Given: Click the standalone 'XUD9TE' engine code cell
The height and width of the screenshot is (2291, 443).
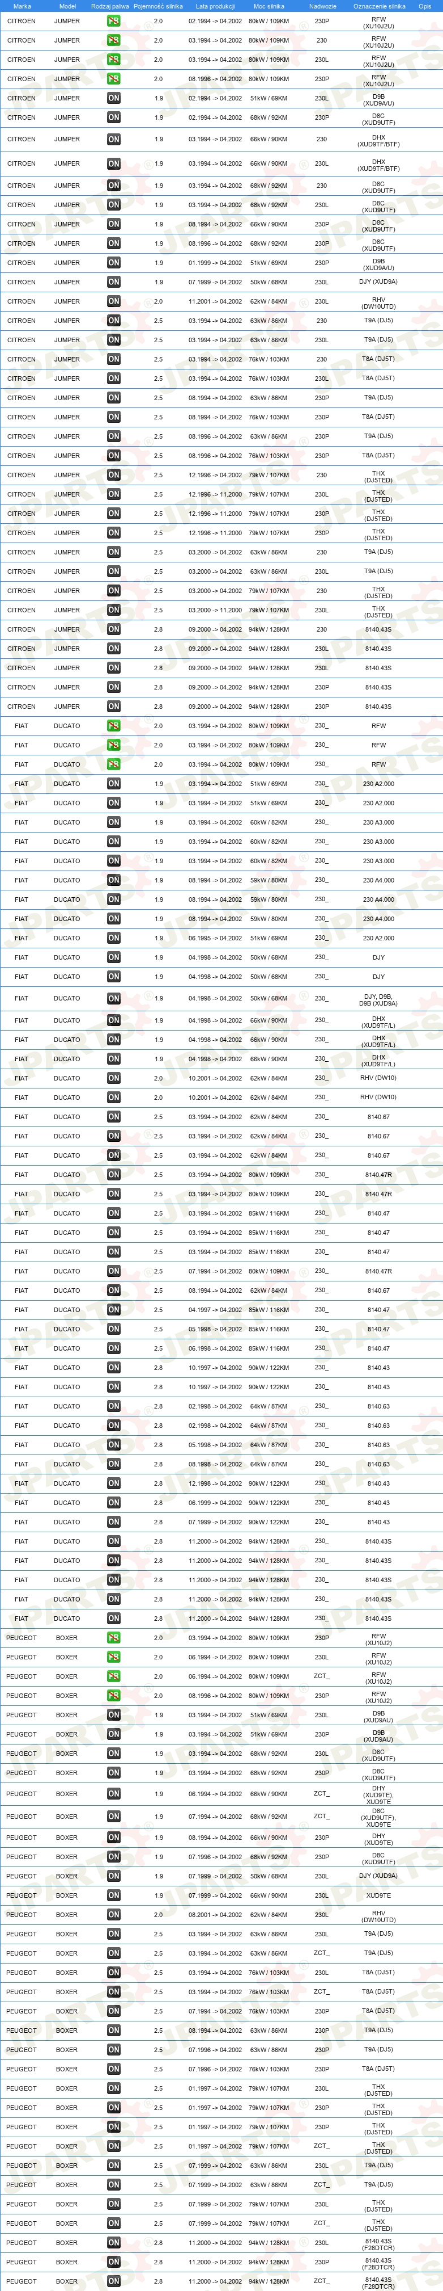Looking at the screenshot, I should (379, 1895).
